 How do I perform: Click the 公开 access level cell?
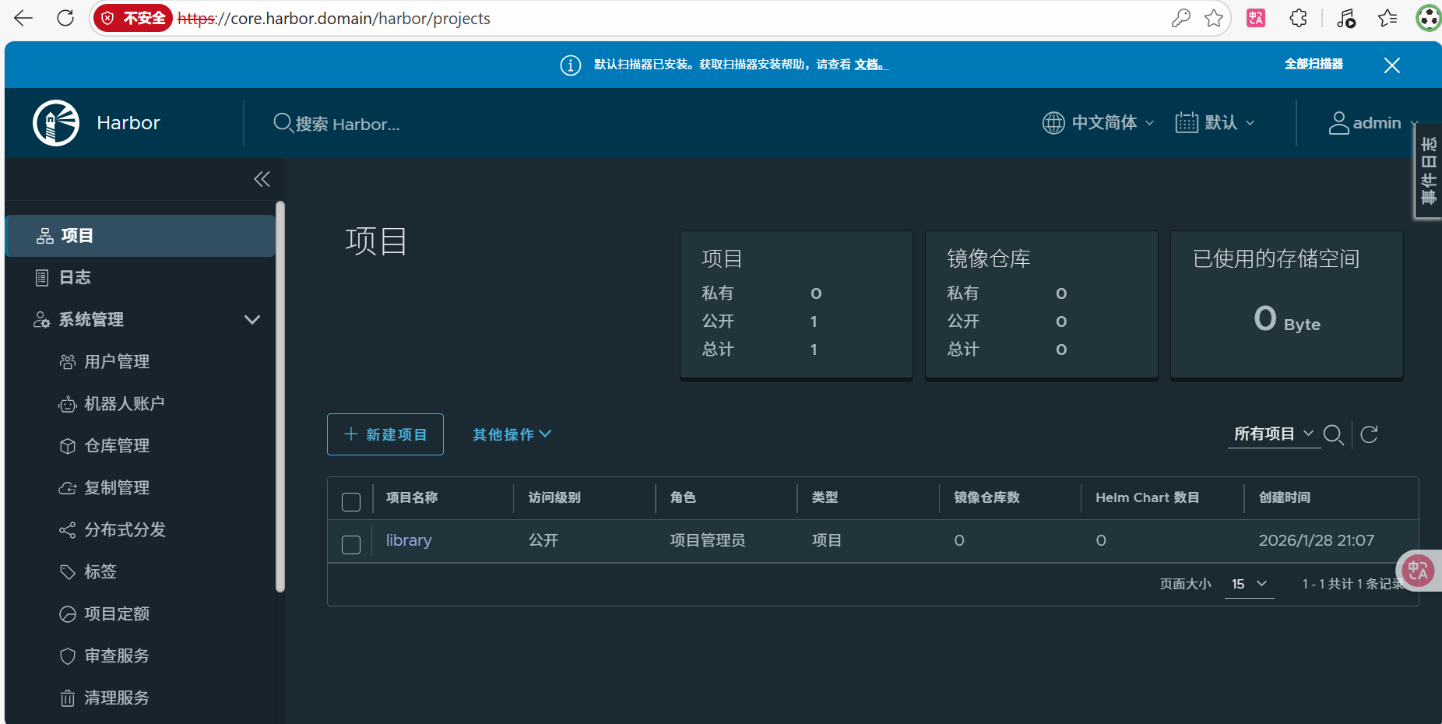click(543, 540)
